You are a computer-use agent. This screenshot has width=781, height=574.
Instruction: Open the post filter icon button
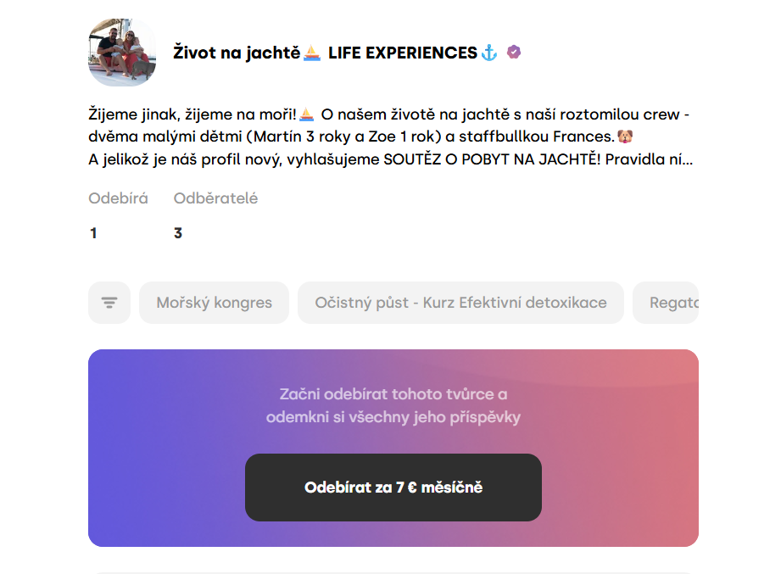tap(109, 303)
